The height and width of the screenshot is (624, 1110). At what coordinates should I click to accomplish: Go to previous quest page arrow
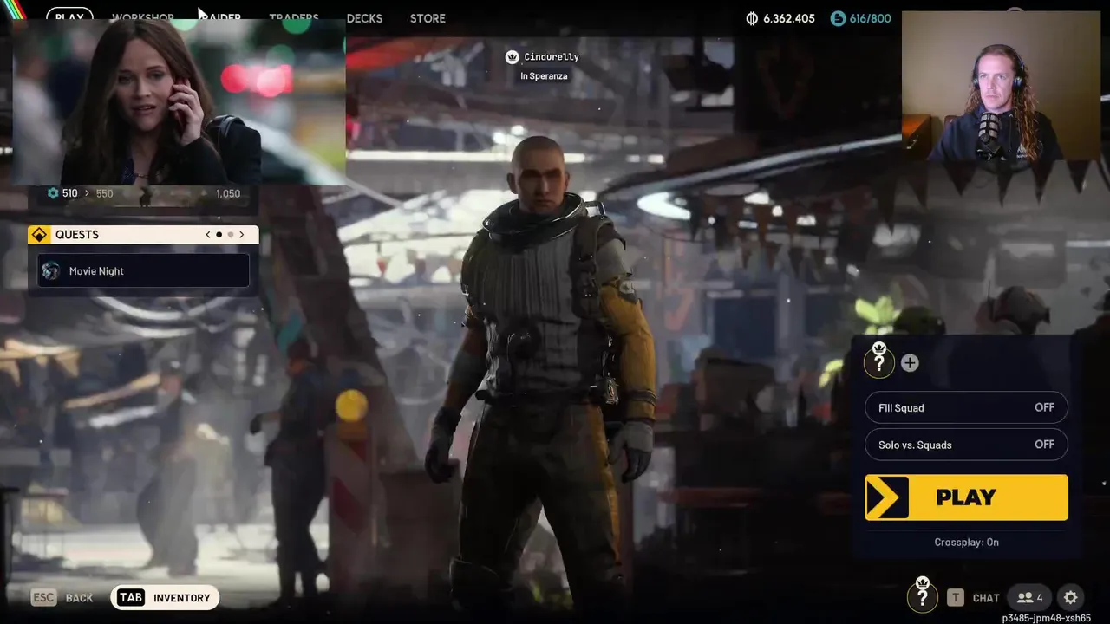(x=208, y=235)
